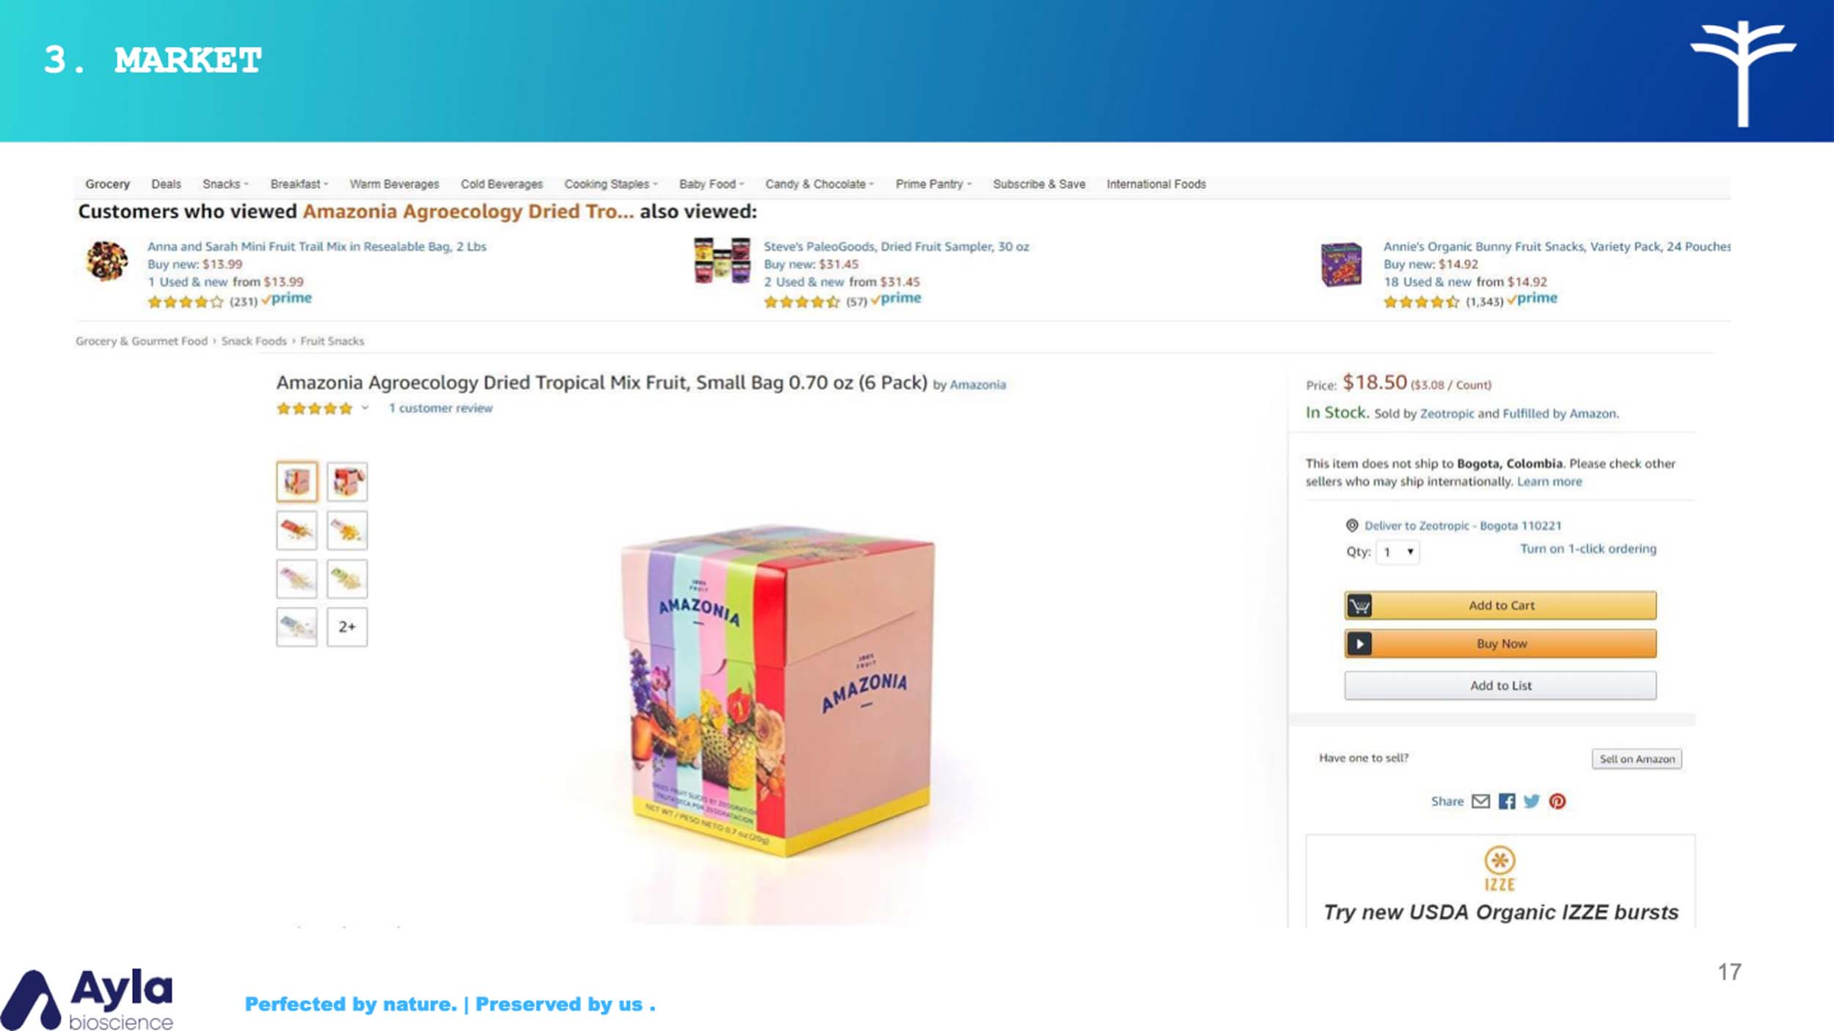Go to International Foods section
The height and width of the screenshot is (1031, 1834).
click(1156, 184)
